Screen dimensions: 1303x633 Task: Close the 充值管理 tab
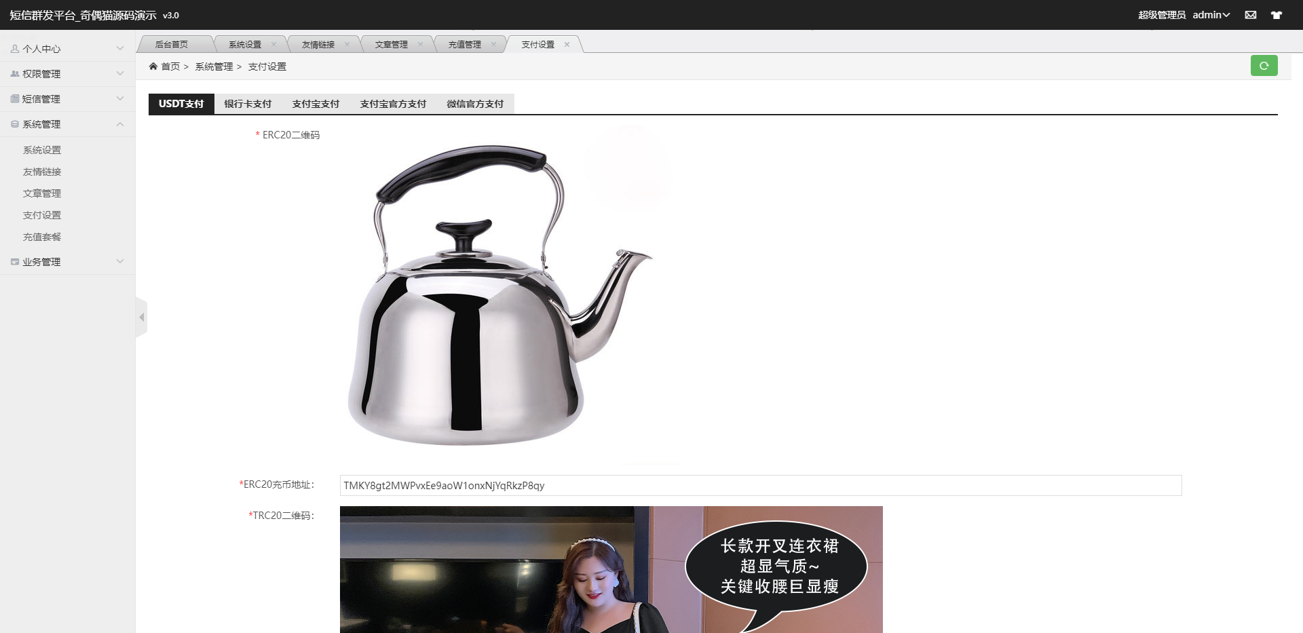click(493, 45)
